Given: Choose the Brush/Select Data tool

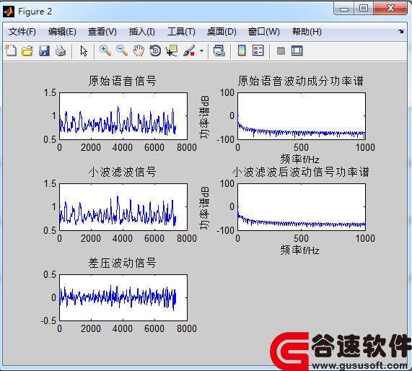Looking at the screenshot, I should pyautogui.click(x=189, y=51).
